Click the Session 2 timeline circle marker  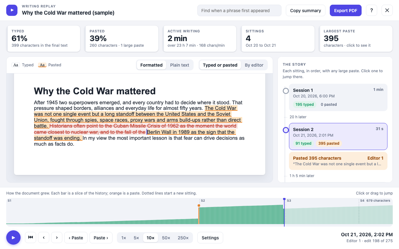[286, 130]
